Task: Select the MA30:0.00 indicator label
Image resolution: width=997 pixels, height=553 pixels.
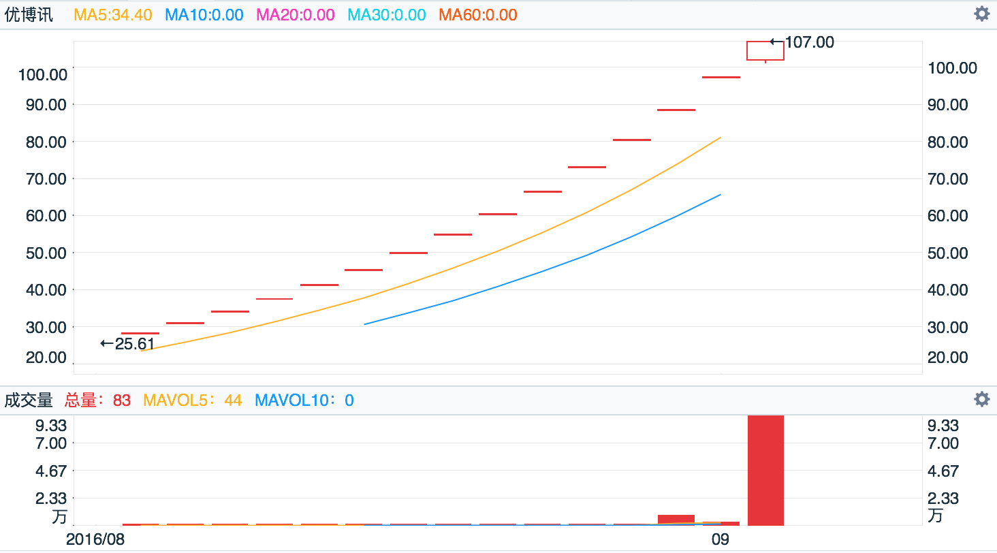Action: pos(386,15)
